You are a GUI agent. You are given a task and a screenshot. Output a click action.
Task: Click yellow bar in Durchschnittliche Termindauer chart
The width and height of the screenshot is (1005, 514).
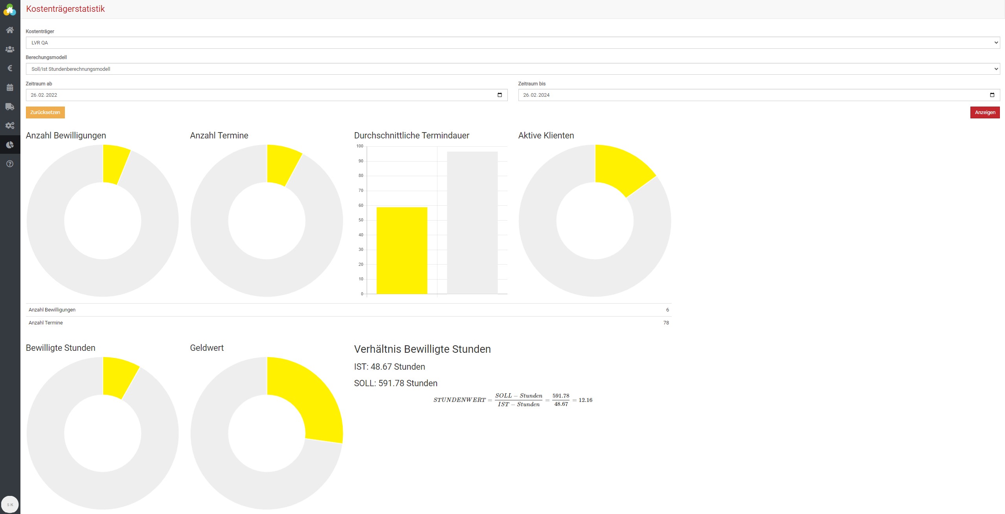click(x=402, y=250)
